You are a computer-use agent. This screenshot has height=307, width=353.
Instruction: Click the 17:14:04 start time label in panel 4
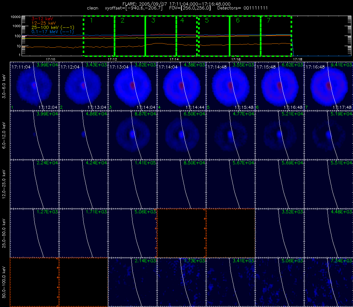(x=168, y=67)
